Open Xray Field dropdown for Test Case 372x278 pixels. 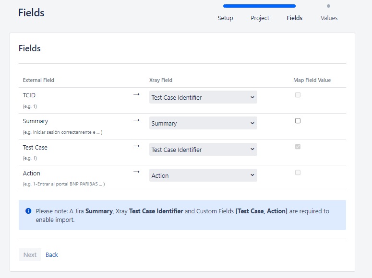[x=203, y=150]
